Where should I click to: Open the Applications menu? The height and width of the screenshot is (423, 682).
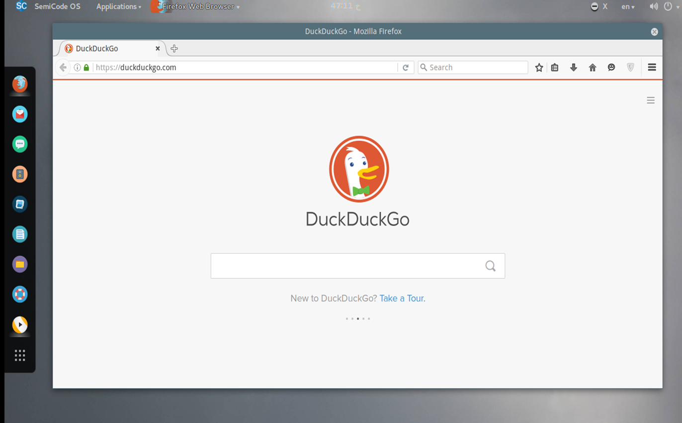pyautogui.click(x=116, y=6)
